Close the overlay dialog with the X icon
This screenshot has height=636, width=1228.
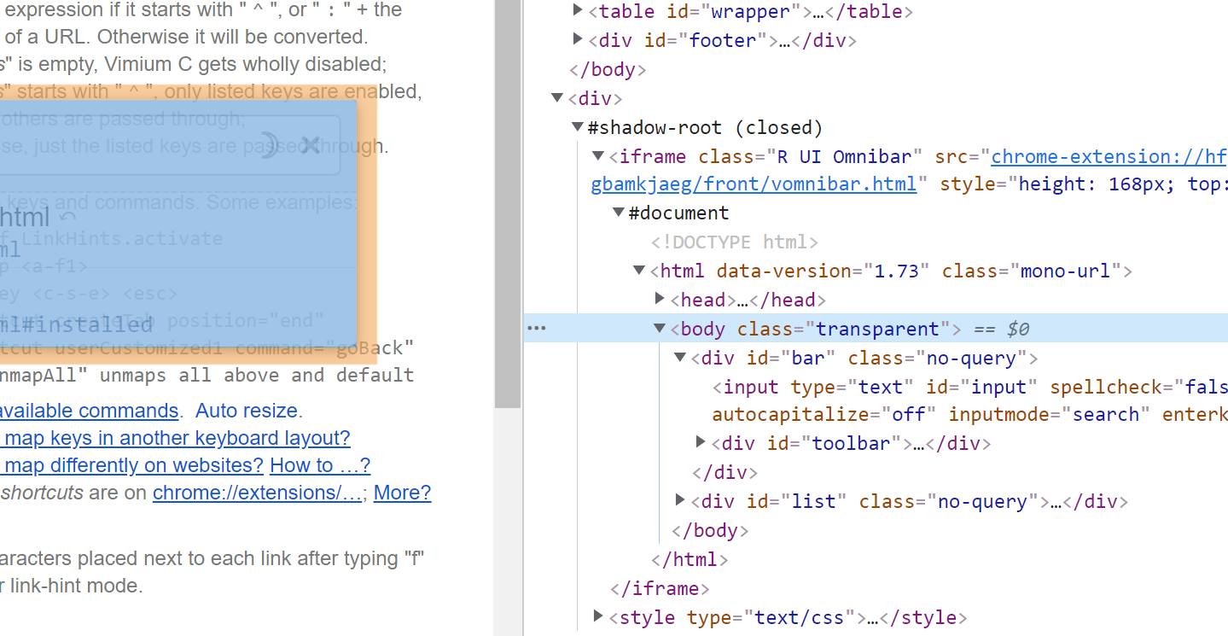coord(310,144)
